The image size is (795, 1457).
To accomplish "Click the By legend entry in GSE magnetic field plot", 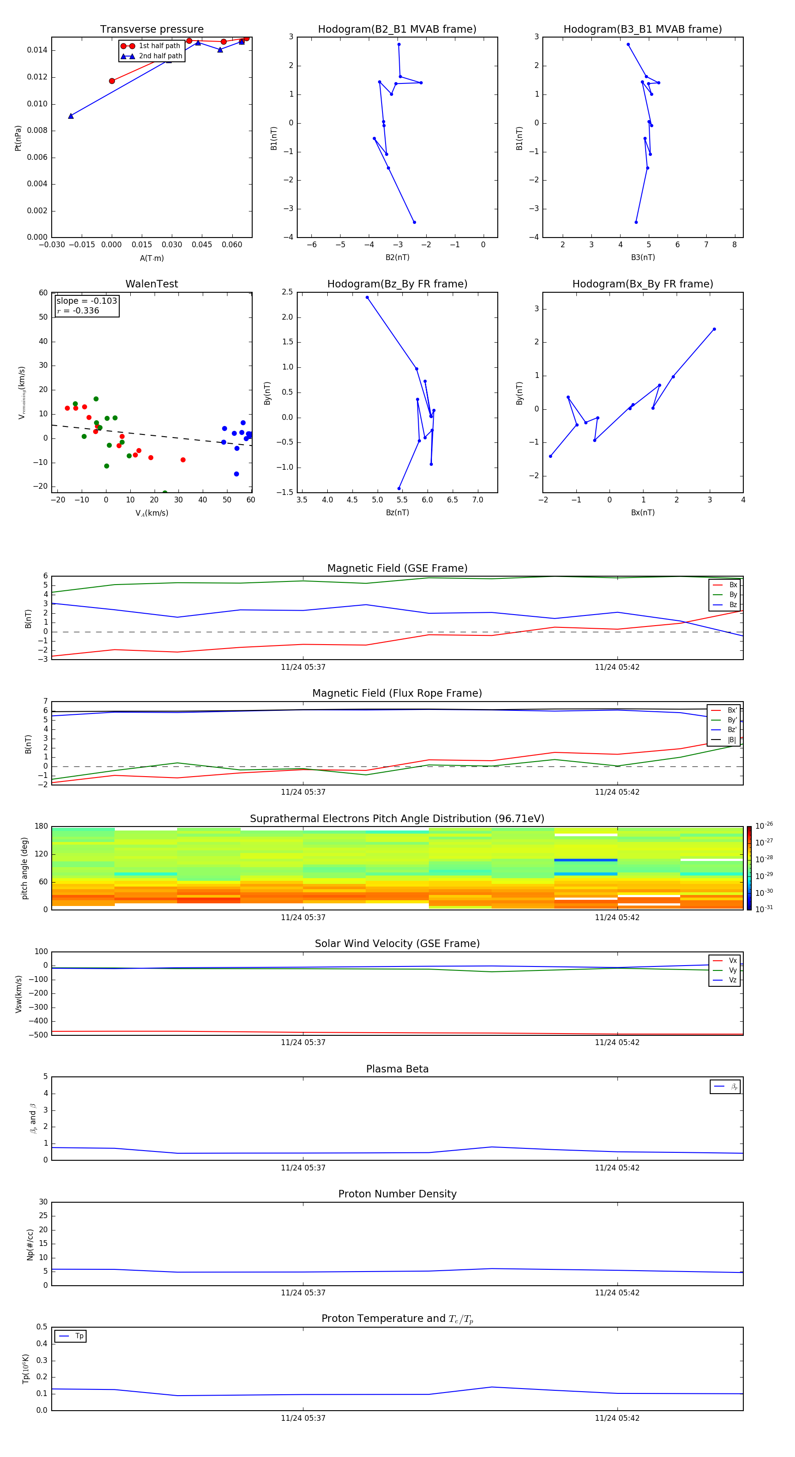I will (725, 594).
